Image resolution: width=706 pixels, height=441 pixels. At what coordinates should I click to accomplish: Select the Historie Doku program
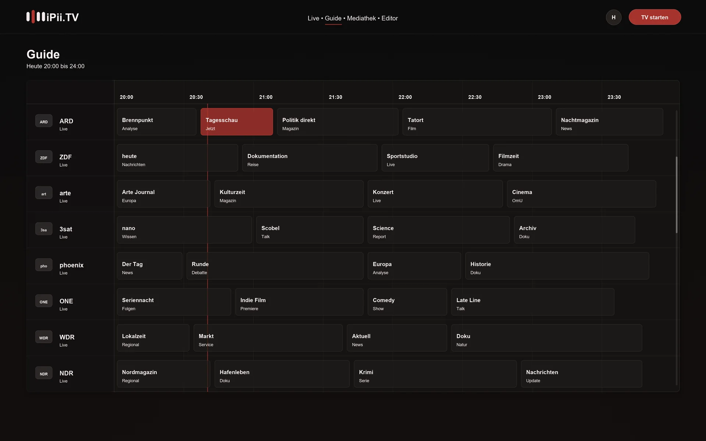pyautogui.click(x=557, y=266)
